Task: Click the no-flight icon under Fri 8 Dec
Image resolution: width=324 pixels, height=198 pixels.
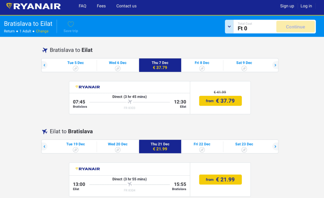Action: click(x=202, y=68)
